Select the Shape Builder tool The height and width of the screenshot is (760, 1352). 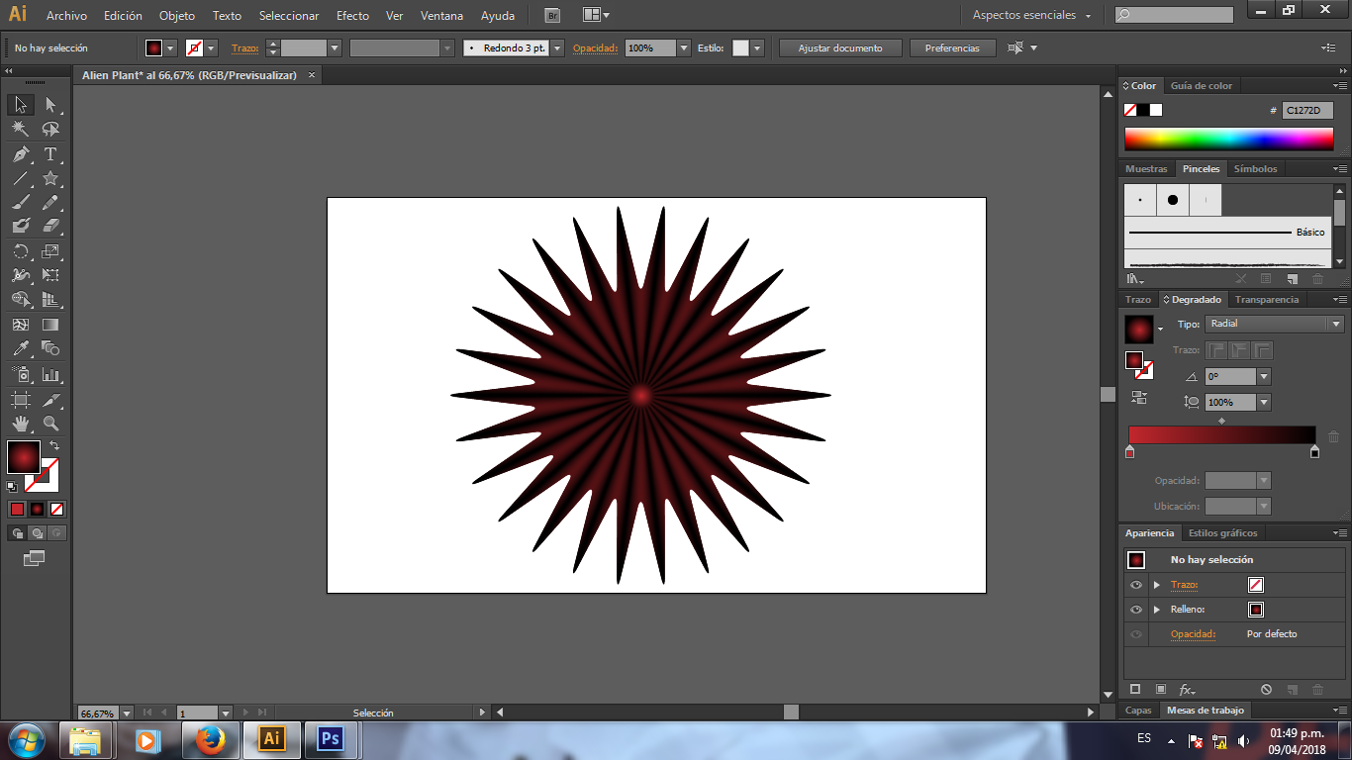click(x=21, y=300)
